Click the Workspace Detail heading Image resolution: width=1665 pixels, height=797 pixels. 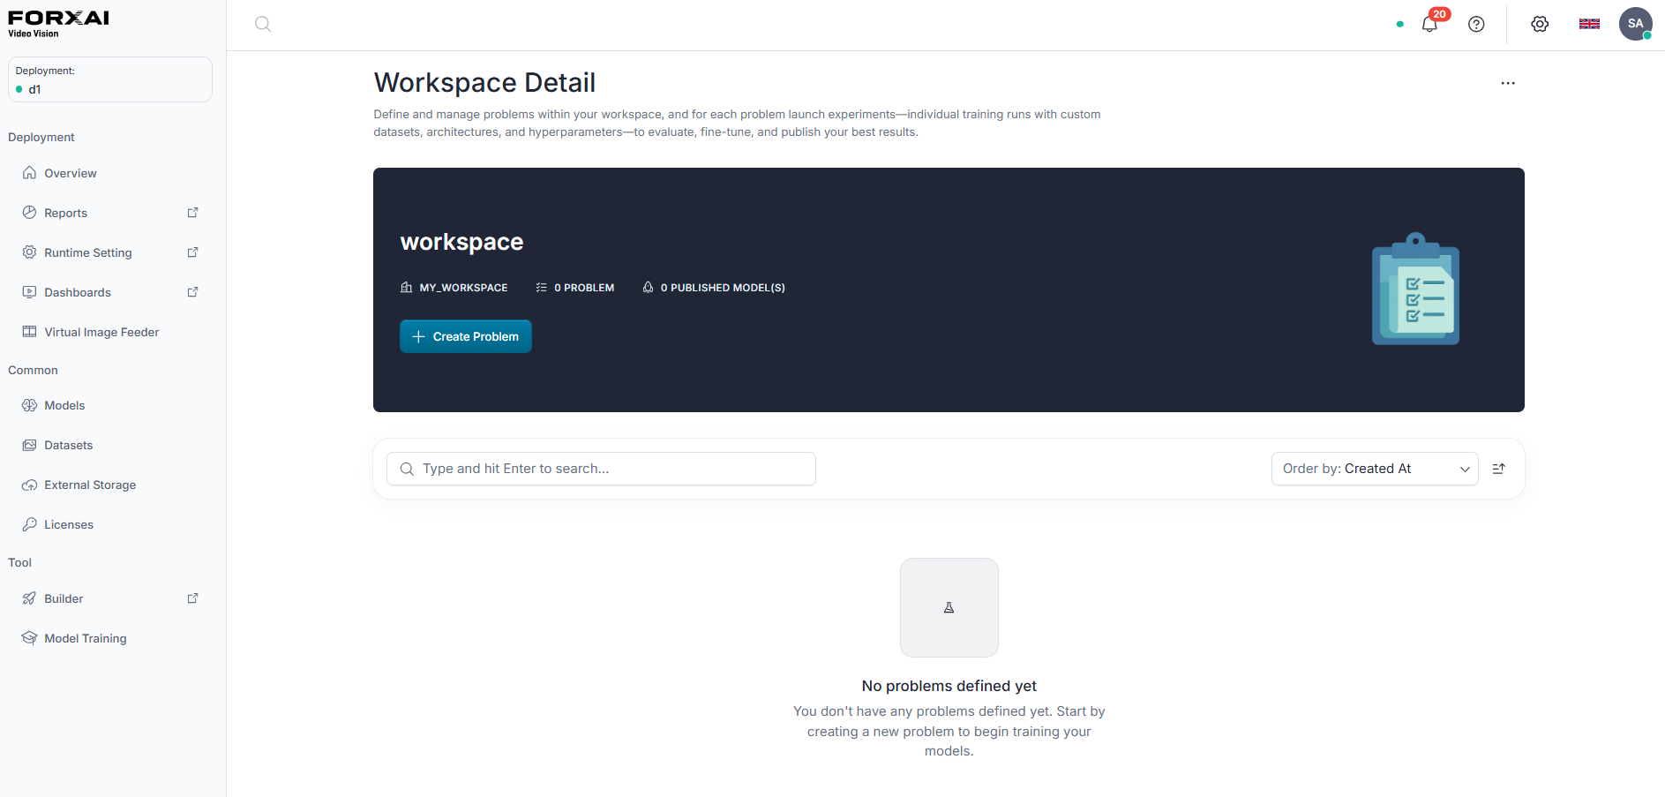(x=484, y=82)
